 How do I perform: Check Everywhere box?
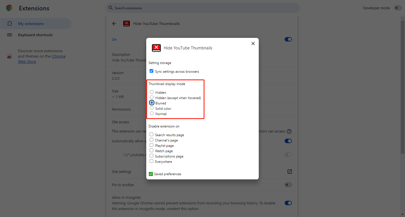coord(151,161)
